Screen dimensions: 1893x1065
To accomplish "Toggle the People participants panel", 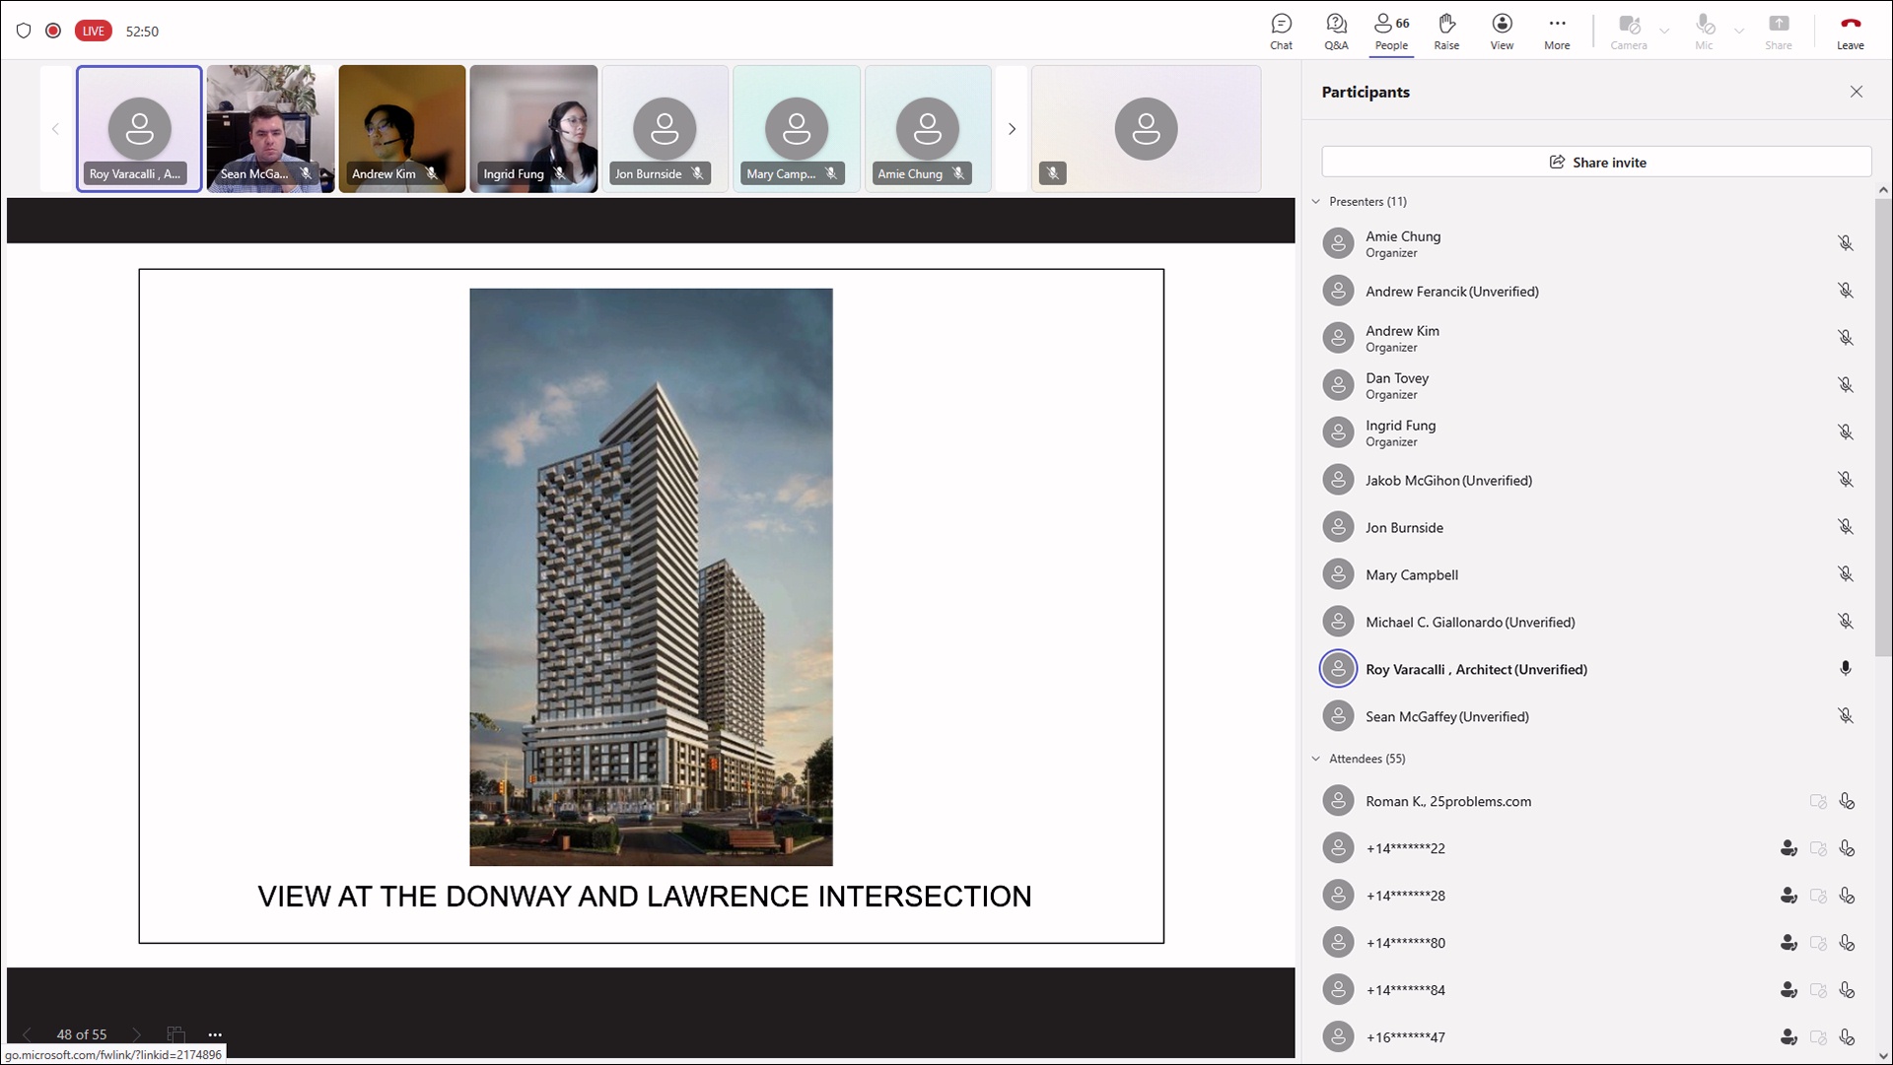I will coord(1391,31).
